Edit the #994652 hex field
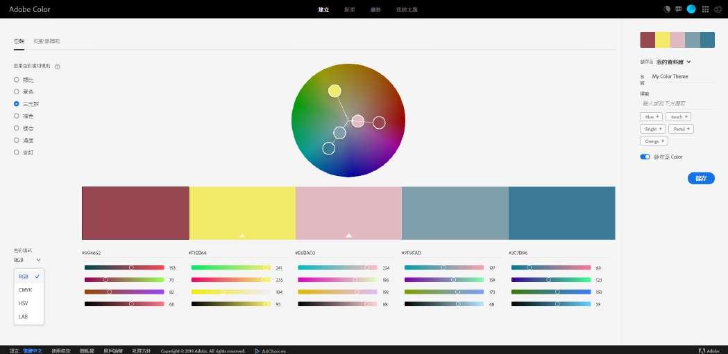Screen dimensions: 728x354 (x=133, y=253)
